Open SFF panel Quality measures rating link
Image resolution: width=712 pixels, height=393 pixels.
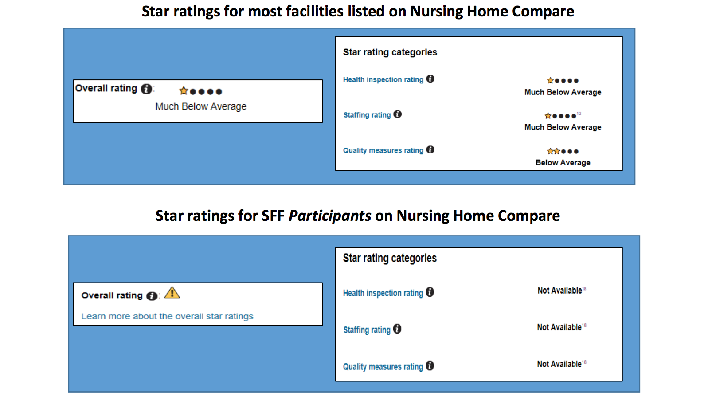click(383, 366)
